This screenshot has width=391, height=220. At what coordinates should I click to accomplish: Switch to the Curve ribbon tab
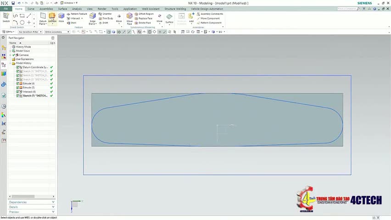(31, 9)
